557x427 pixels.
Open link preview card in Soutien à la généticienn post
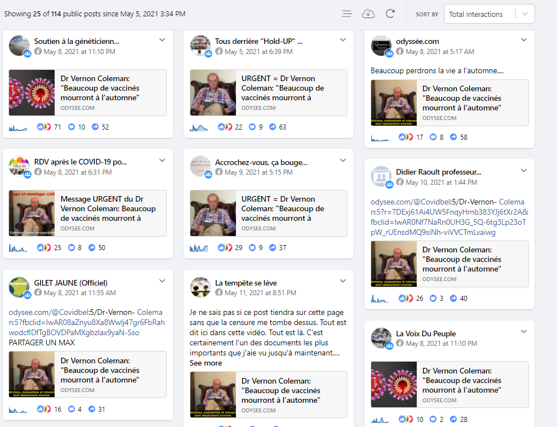pos(88,93)
